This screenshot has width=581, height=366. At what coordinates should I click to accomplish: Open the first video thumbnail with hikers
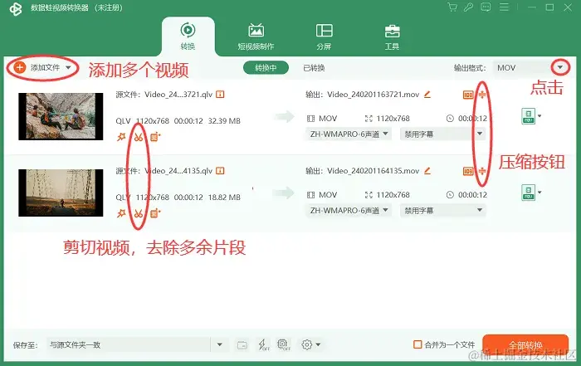[x=61, y=116]
